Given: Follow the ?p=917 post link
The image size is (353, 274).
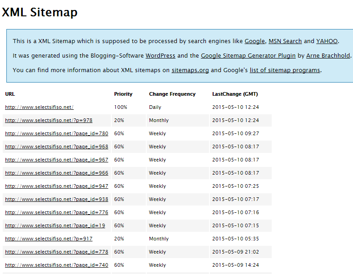Looking at the screenshot, I should coord(49,239).
